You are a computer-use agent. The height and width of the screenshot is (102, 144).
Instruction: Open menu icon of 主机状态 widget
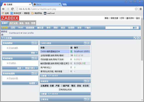[x=85, y=99]
